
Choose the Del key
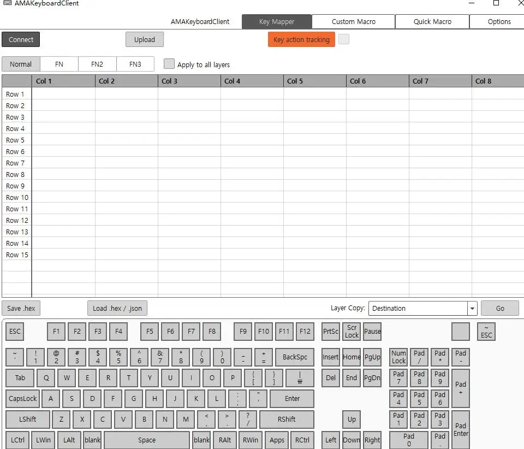tap(331, 378)
